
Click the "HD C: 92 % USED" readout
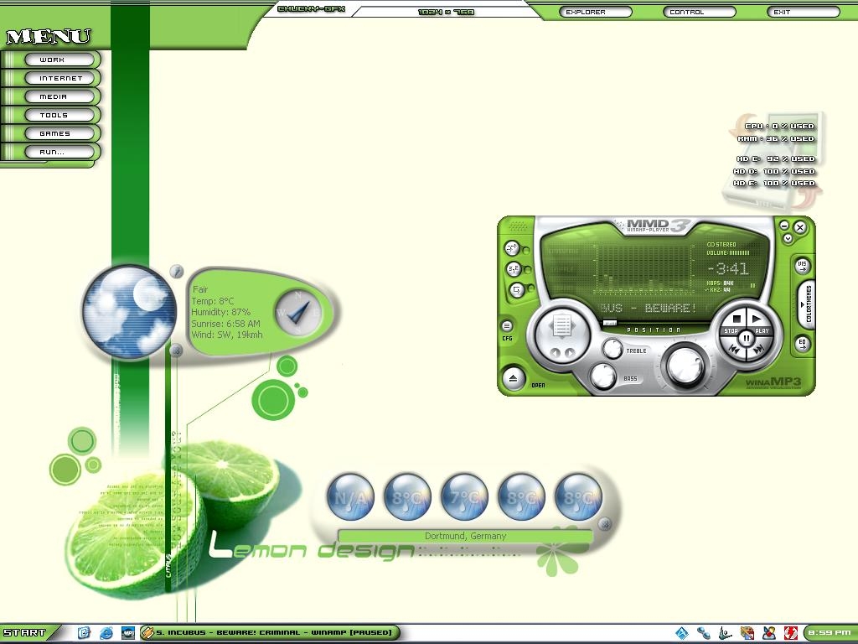775,158
